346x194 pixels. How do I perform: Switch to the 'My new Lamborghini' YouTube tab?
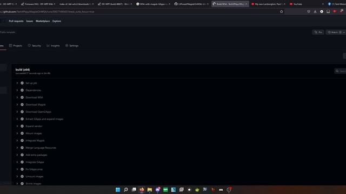(x=268, y=4)
